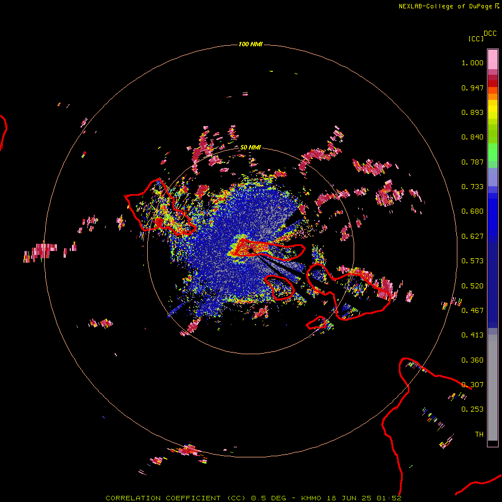
Task: Click the 0.733 scale value
Action: click(x=472, y=187)
